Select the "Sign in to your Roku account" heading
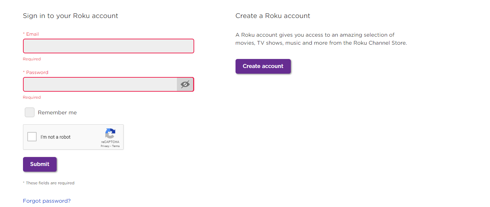The width and height of the screenshot is (490, 207). (71, 16)
